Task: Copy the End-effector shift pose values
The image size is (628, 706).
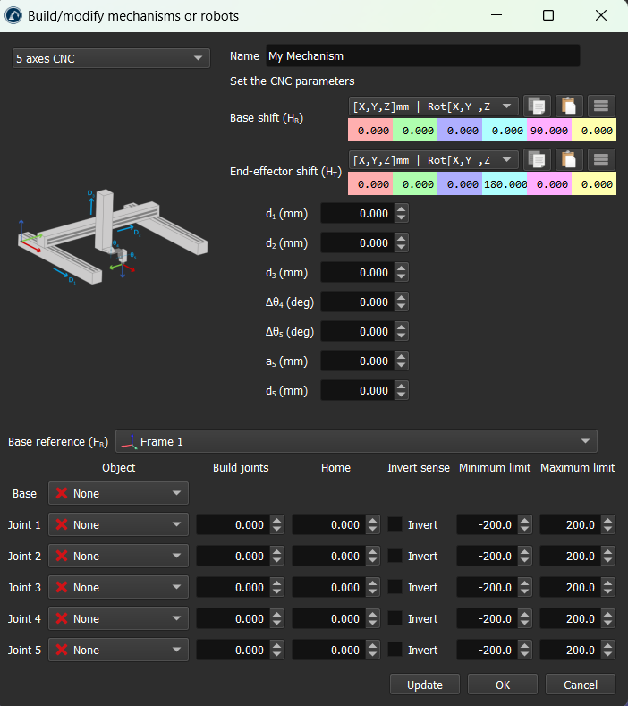Action: click(x=538, y=159)
